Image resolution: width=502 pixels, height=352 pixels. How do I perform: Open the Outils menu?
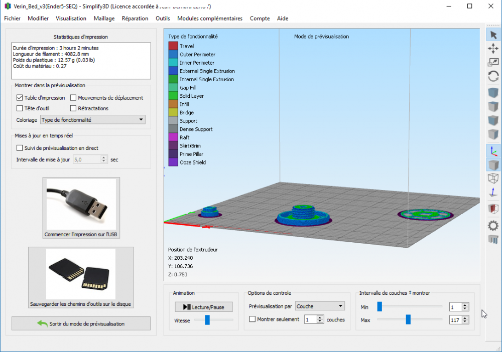[x=163, y=18]
